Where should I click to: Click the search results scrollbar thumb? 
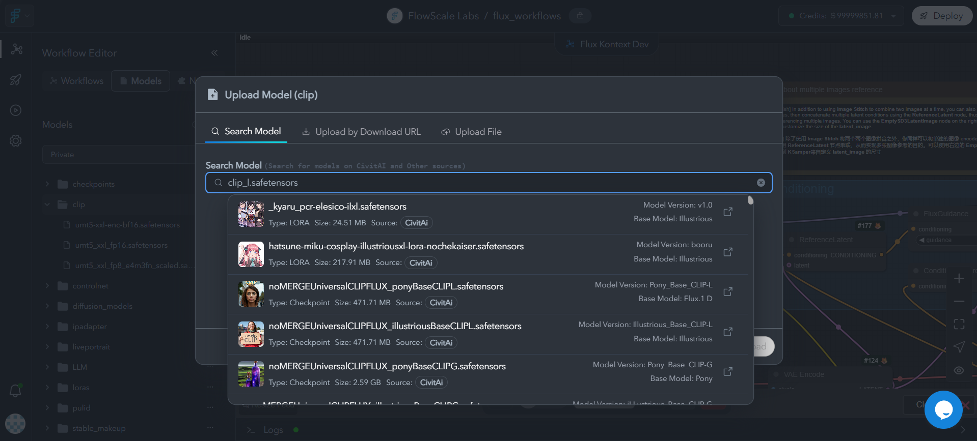[750, 200]
